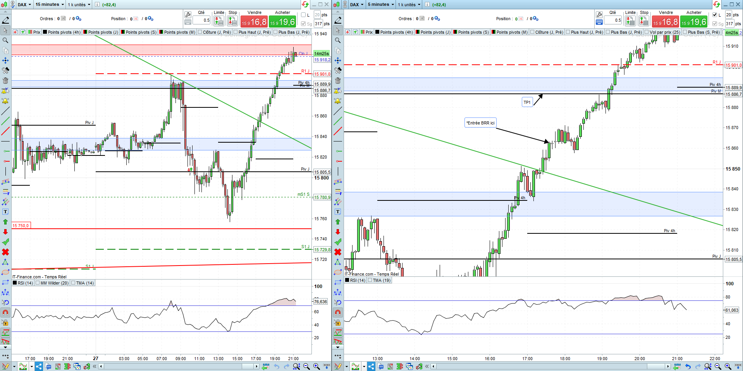The image size is (743, 371).
Task: Click the trash delete objects icon
Action: click(5, 81)
